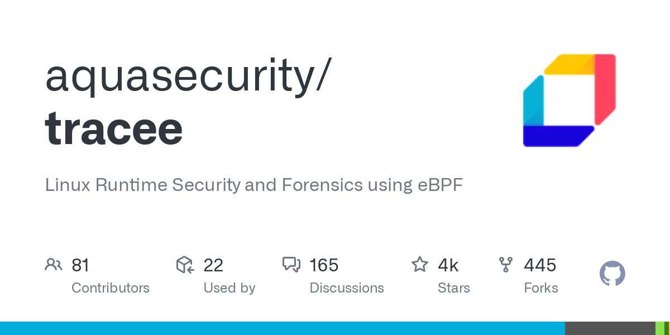Image resolution: width=670 pixels, height=335 pixels.
Task: Click the 81 contributors count
Action: (x=80, y=265)
